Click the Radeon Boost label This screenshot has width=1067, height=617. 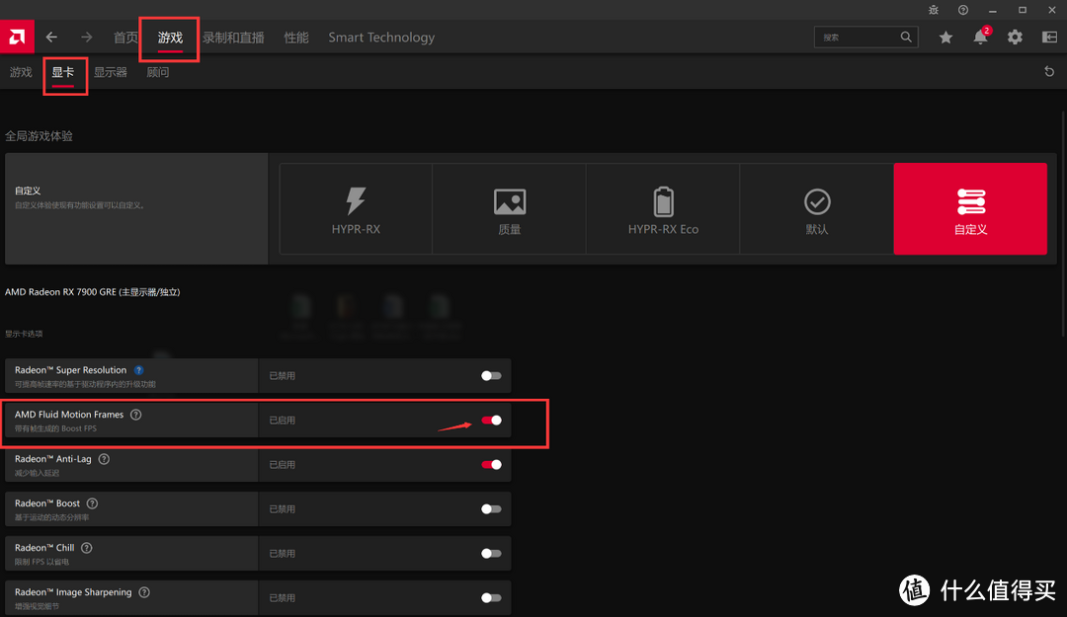[47, 503]
